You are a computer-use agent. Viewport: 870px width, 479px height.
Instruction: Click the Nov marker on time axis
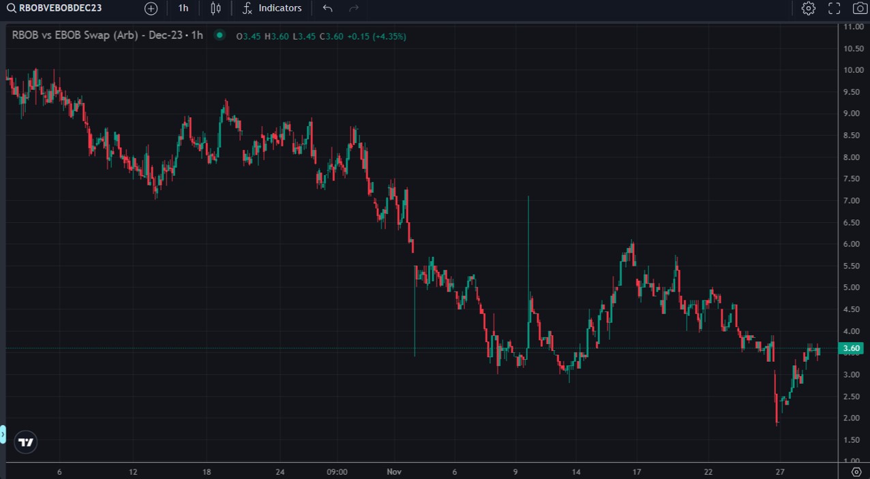394,472
